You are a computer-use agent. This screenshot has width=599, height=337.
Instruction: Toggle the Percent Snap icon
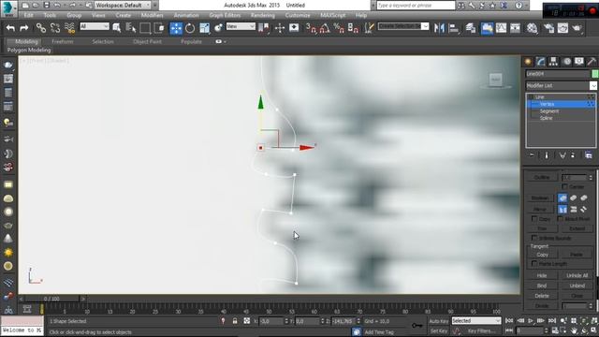[339, 28]
